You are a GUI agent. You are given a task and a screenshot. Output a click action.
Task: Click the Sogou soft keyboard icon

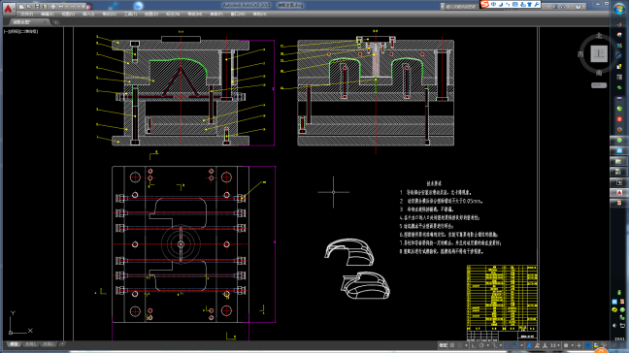point(515,4)
